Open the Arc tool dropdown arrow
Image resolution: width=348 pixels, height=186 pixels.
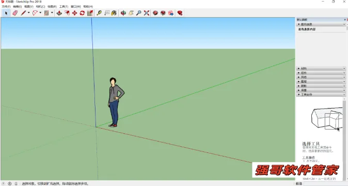click(x=40, y=13)
